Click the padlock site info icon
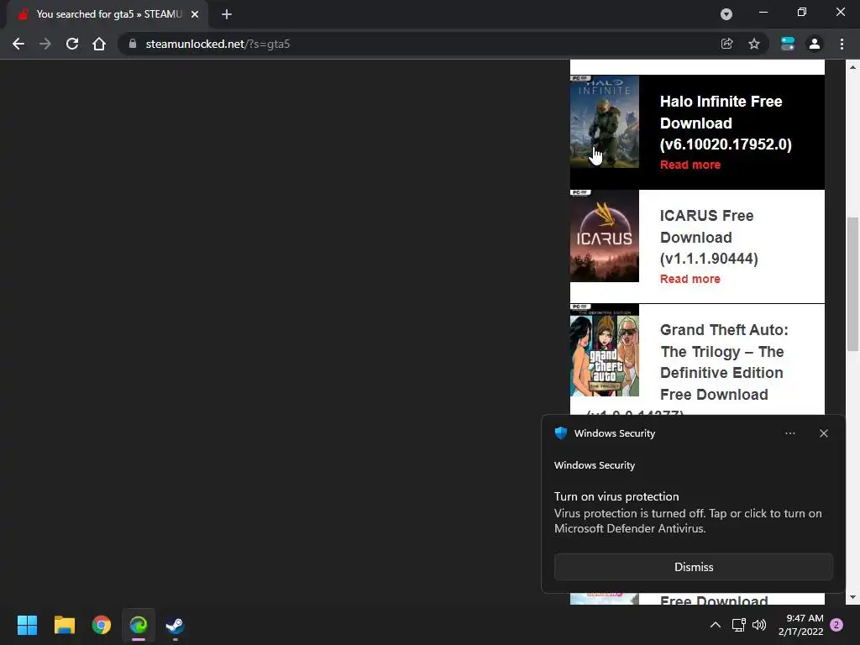Image resolution: width=860 pixels, height=645 pixels. coord(132,44)
